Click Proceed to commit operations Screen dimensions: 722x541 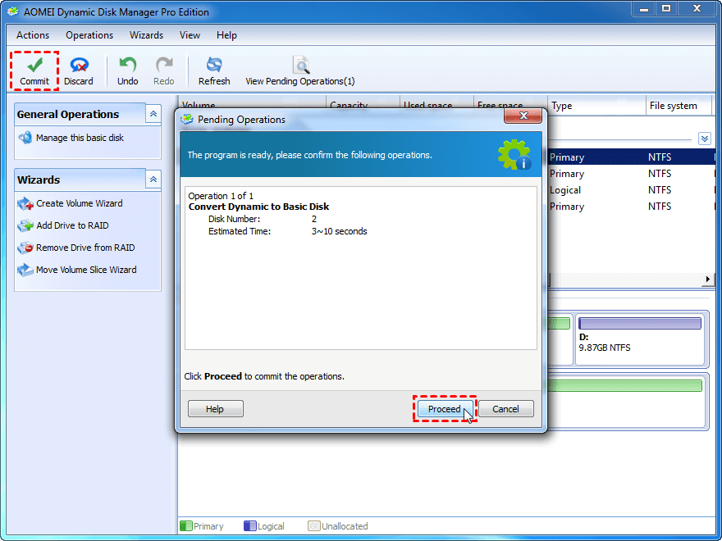(445, 409)
